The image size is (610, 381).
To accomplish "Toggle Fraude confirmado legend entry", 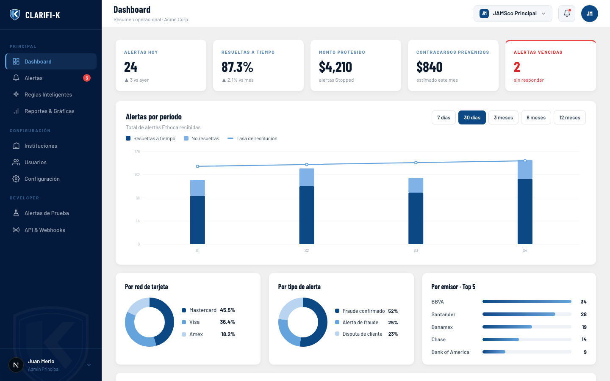I will (x=366, y=311).
